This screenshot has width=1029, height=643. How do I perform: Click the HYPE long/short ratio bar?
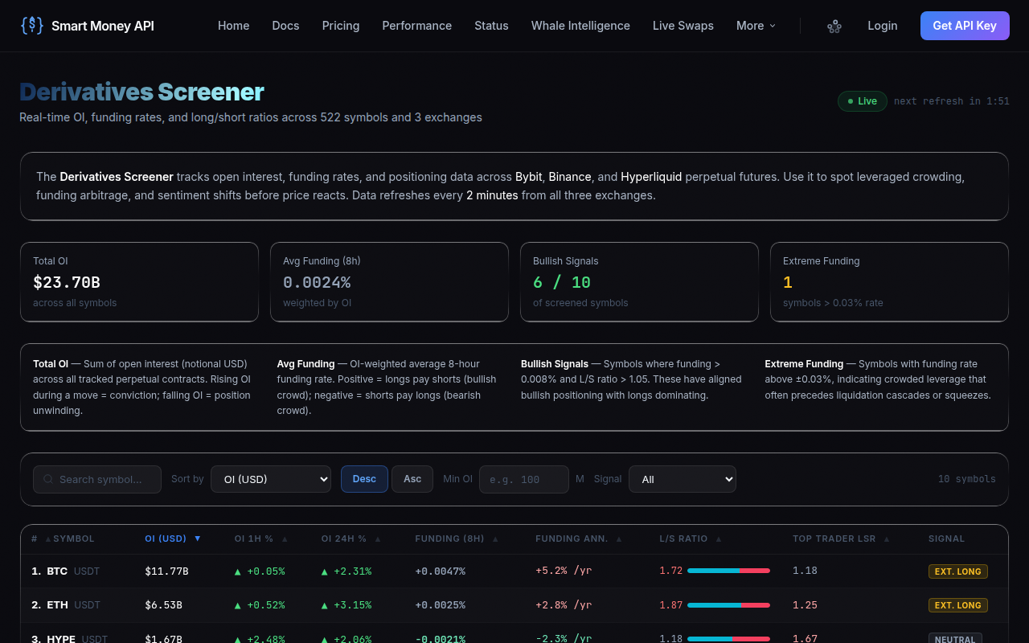click(729, 638)
